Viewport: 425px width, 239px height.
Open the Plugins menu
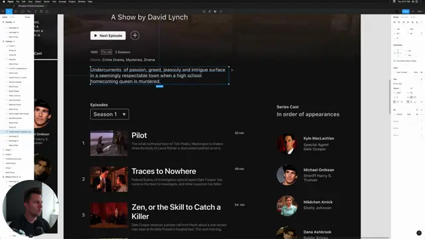click(x=72, y=1)
